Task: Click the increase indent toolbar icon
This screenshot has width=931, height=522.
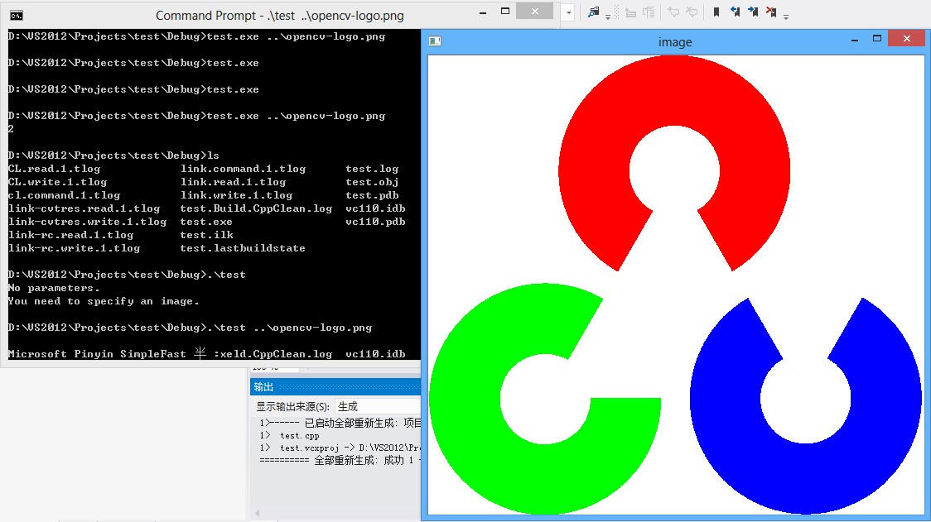Action: click(649, 12)
